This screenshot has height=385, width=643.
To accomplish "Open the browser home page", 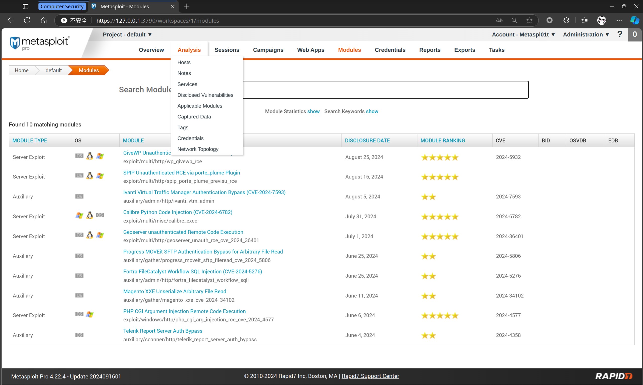I will pos(43,20).
